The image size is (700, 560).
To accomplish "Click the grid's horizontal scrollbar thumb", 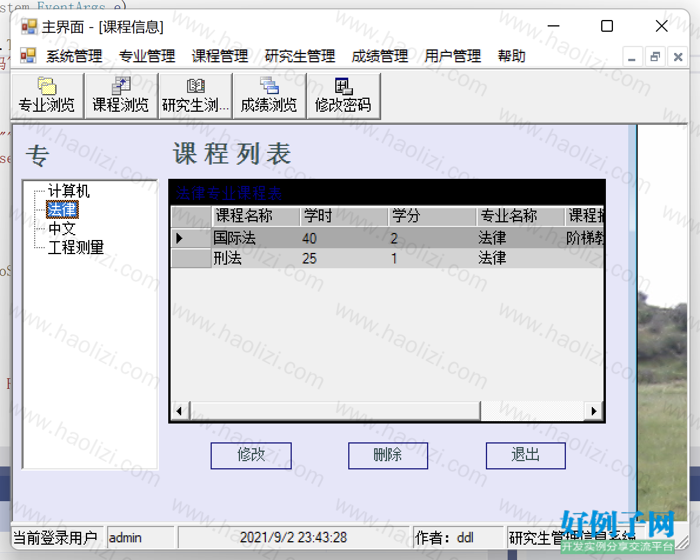I will pos(335,411).
